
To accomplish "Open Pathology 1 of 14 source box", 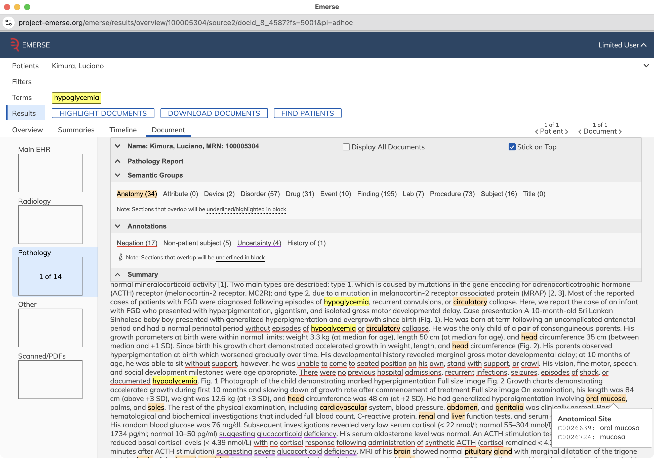I will (50, 276).
